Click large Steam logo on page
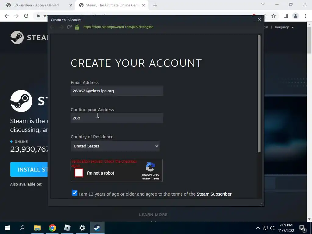 point(21,101)
